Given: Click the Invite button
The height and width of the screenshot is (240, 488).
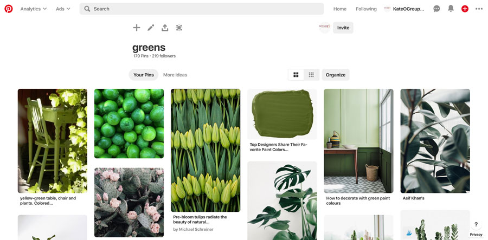Looking at the screenshot, I should (x=343, y=28).
